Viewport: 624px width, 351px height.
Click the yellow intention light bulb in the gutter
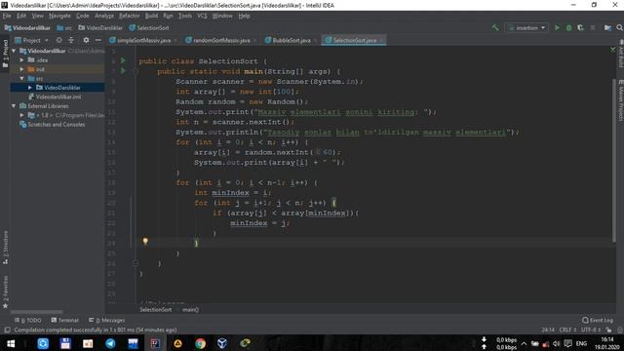(145, 241)
